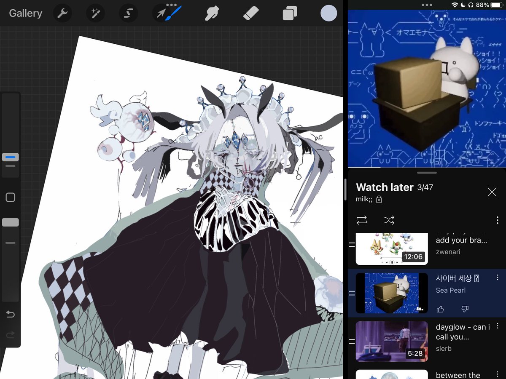Tap the 'dayglow - can i call you...' title
Image resolution: width=506 pixels, height=379 pixels.
463,332
